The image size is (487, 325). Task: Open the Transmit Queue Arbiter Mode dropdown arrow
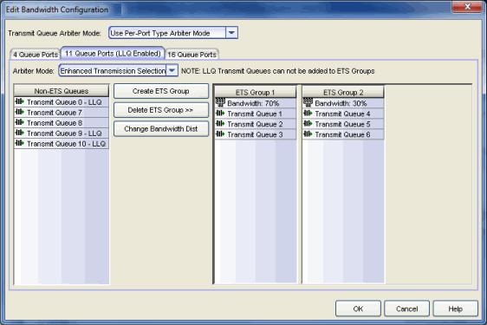pyautogui.click(x=231, y=33)
